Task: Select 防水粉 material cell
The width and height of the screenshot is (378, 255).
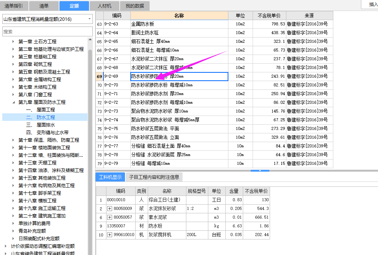Action: [167, 226]
